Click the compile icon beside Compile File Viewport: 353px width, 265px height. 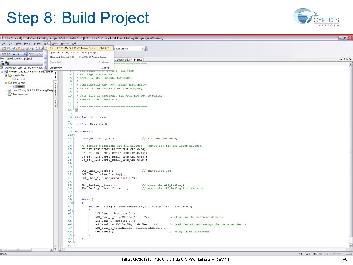[46, 68]
